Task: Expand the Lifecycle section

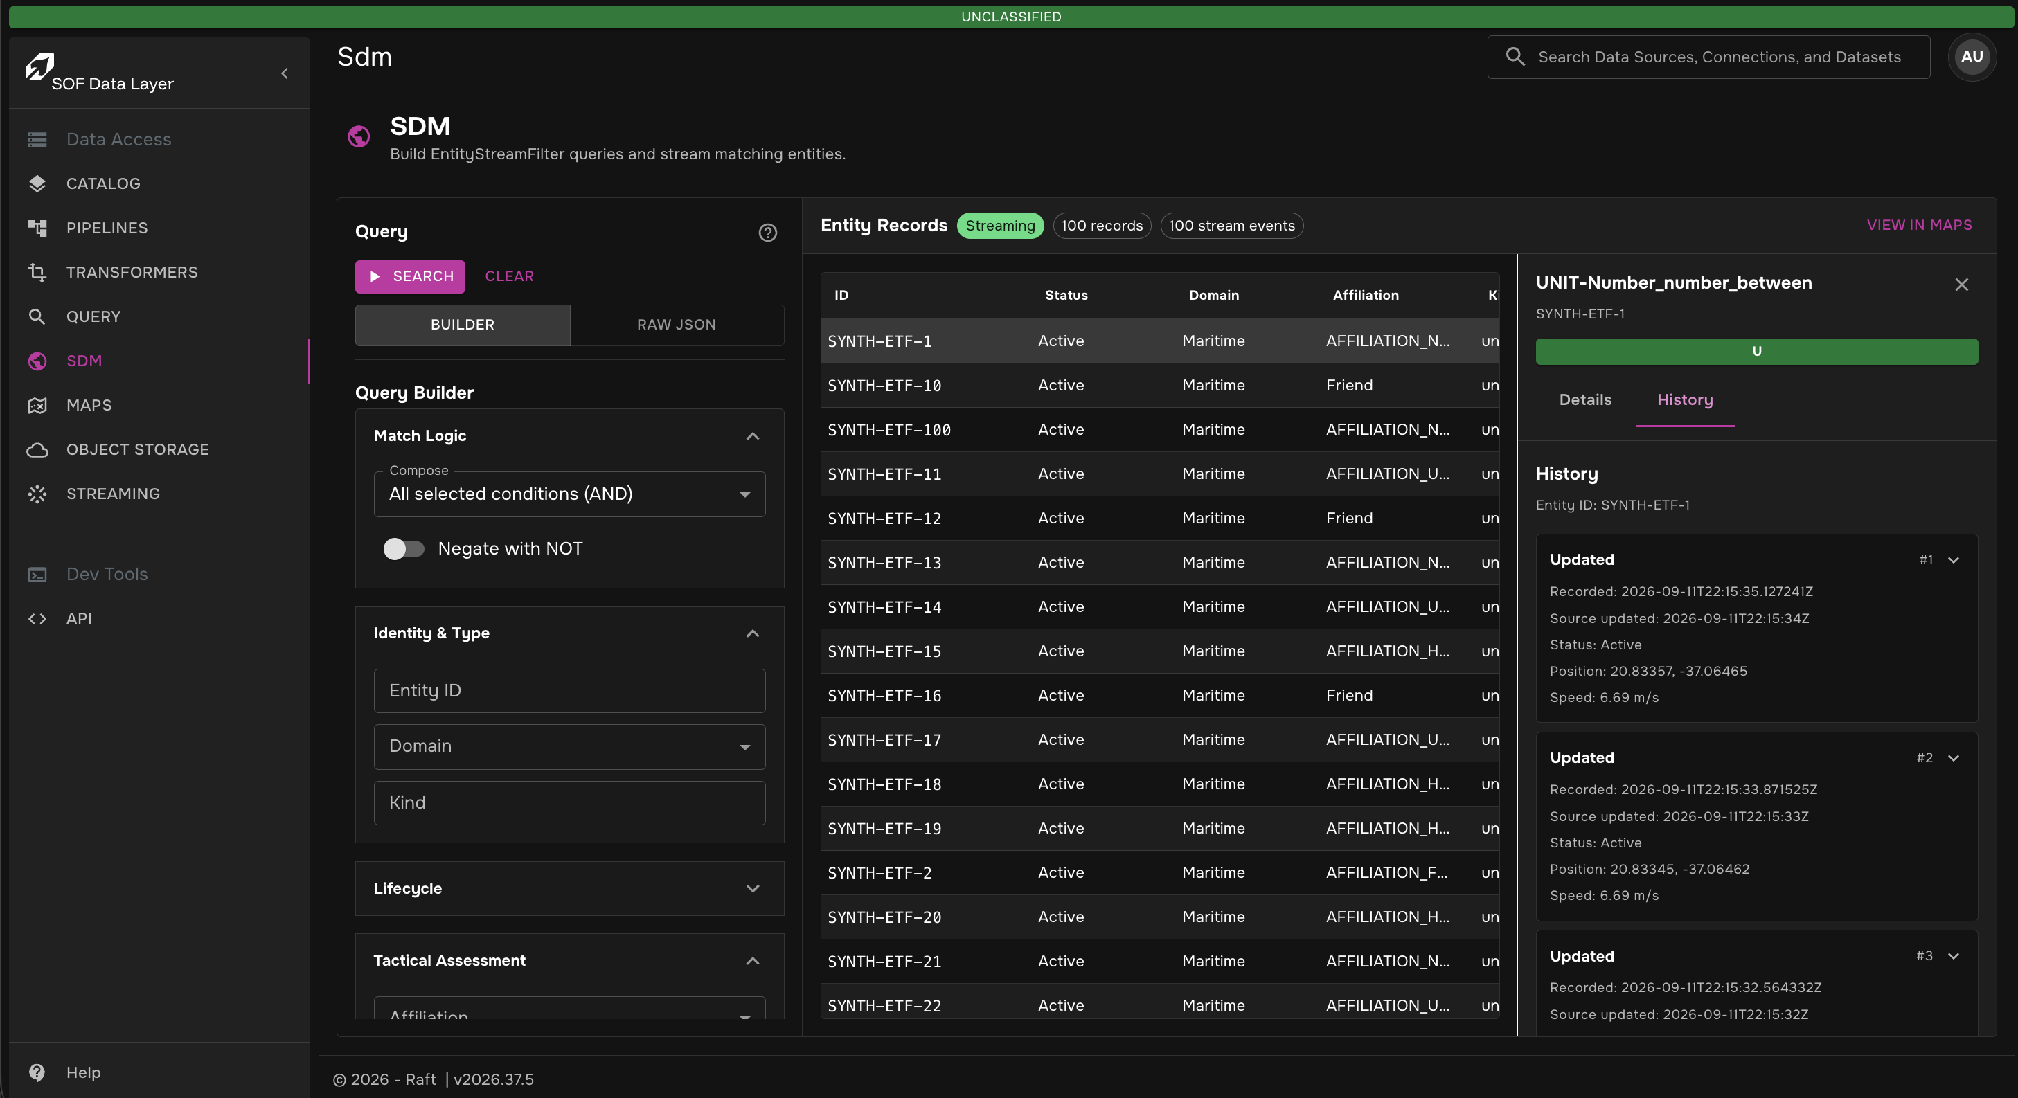Action: (x=752, y=889)
